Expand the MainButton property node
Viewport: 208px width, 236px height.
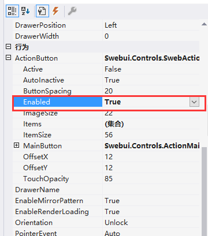pos(17,145)
